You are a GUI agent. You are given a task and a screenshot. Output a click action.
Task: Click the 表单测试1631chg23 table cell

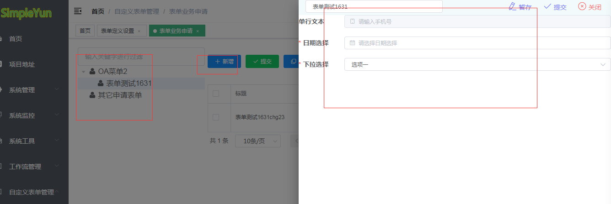click(x=260, y=117)
